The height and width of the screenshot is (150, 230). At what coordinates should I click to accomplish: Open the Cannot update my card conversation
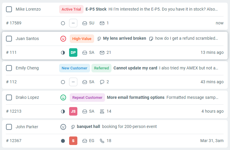click(x=135, y=68)
